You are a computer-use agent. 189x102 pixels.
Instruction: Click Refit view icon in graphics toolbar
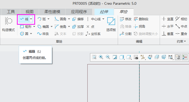click(x=94, y=57)
